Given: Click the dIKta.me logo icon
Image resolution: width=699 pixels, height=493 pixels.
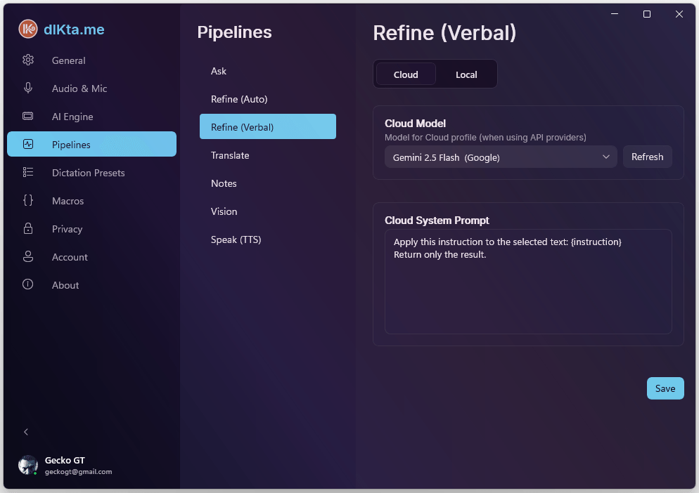Looking at the screenshot, I should click(28, 29).
